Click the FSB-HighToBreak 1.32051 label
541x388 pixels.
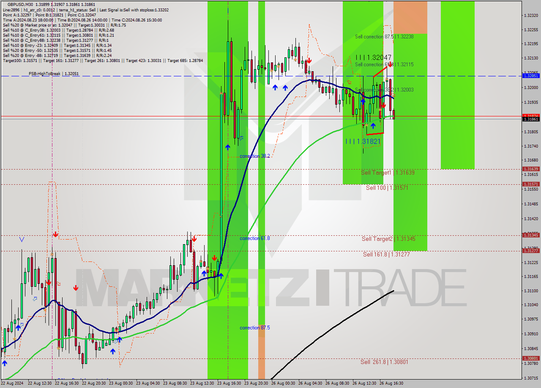click(54, 73)
